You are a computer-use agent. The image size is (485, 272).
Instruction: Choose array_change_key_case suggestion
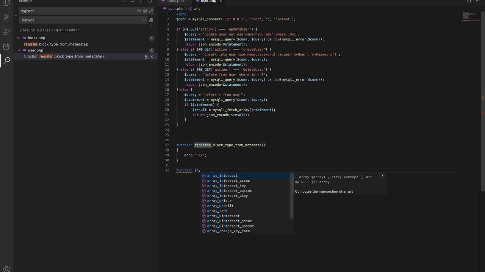pos(246,231)
